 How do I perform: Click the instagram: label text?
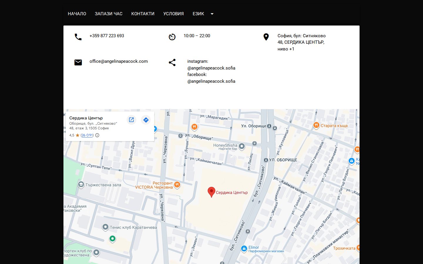(x=198, y=61)
